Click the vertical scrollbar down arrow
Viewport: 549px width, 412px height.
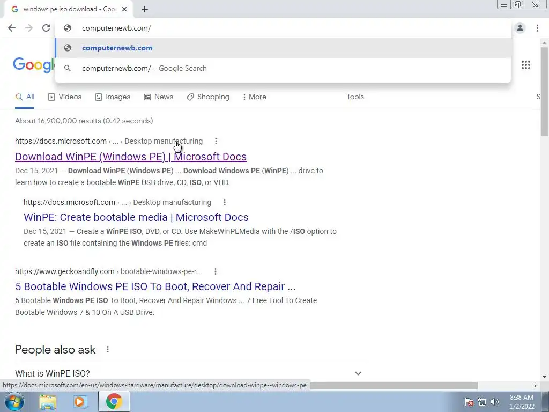pos(544,377)
